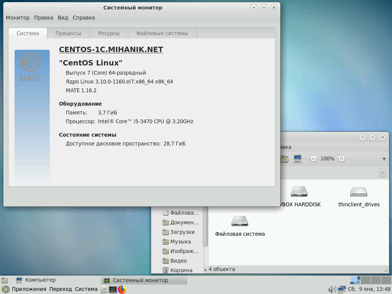Click the Системный монитор taskbar button
This screenshot has height=294, width=392.
tap(144, 281)
